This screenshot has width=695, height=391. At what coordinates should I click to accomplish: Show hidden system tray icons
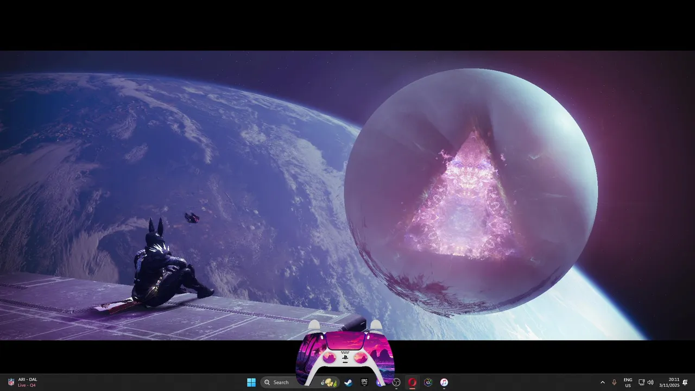[602, 382]
